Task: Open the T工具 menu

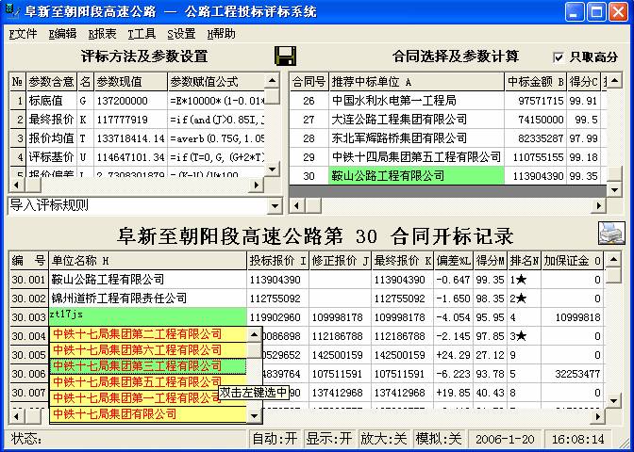Action: click(x=142, y=34)
